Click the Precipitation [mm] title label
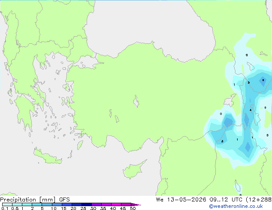Image resolution: width=272 pixels, height=210 pixels. 28,200
